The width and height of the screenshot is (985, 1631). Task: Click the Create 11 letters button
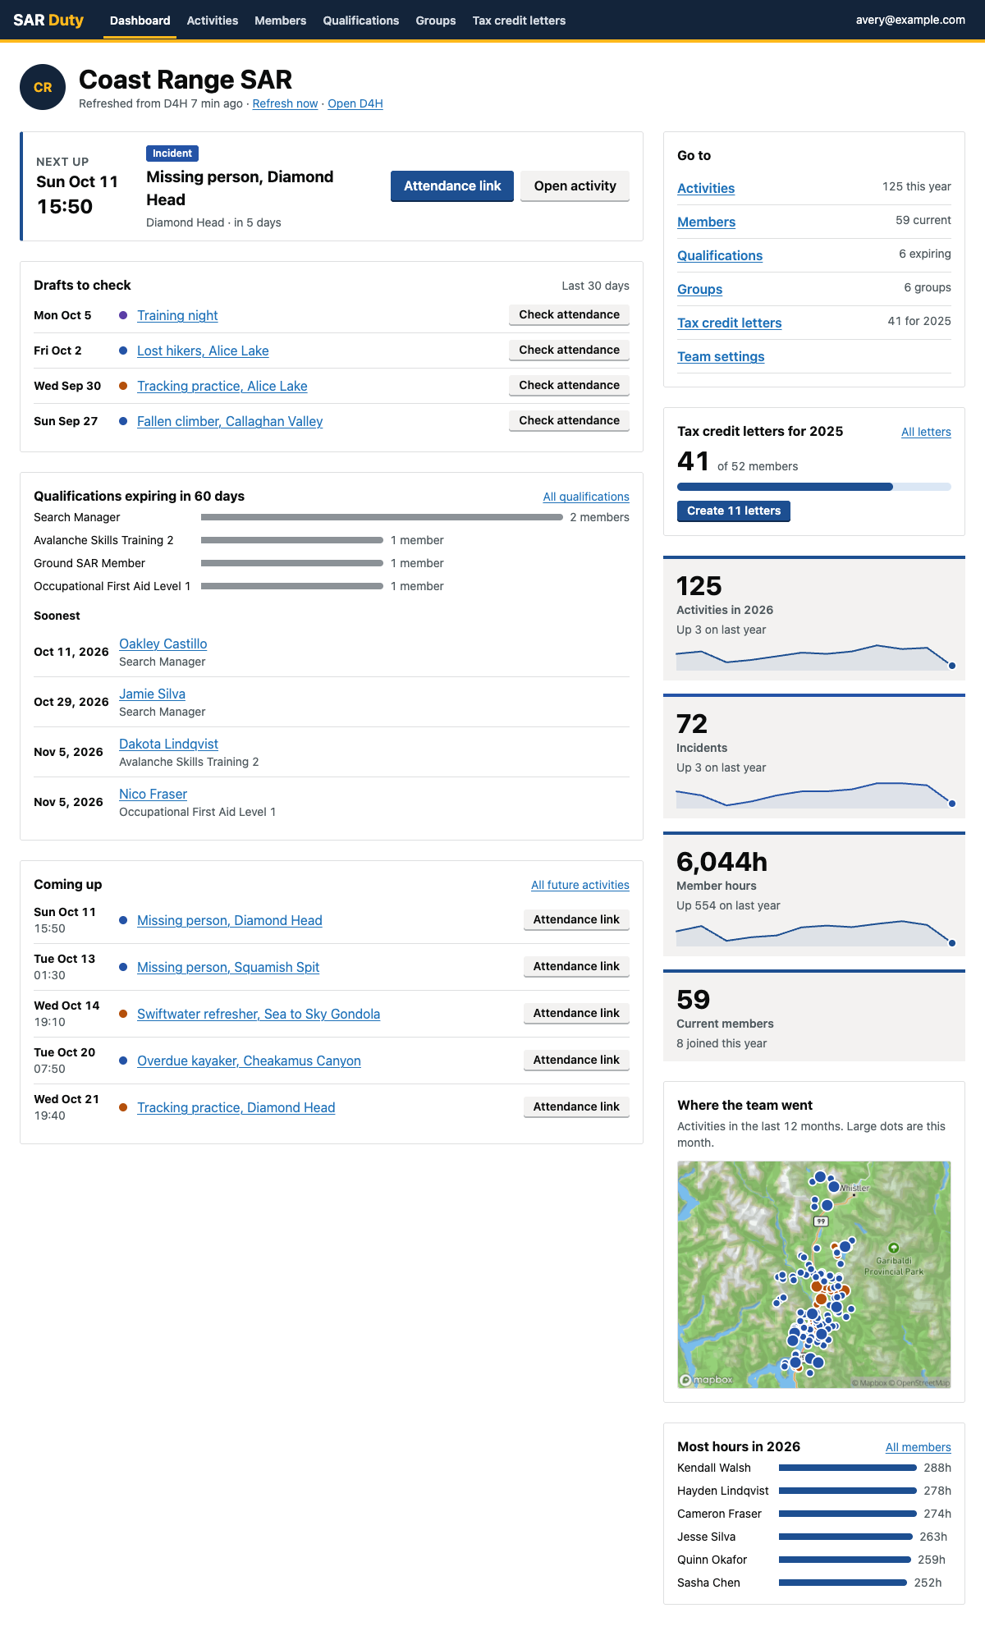click(734, 511)
